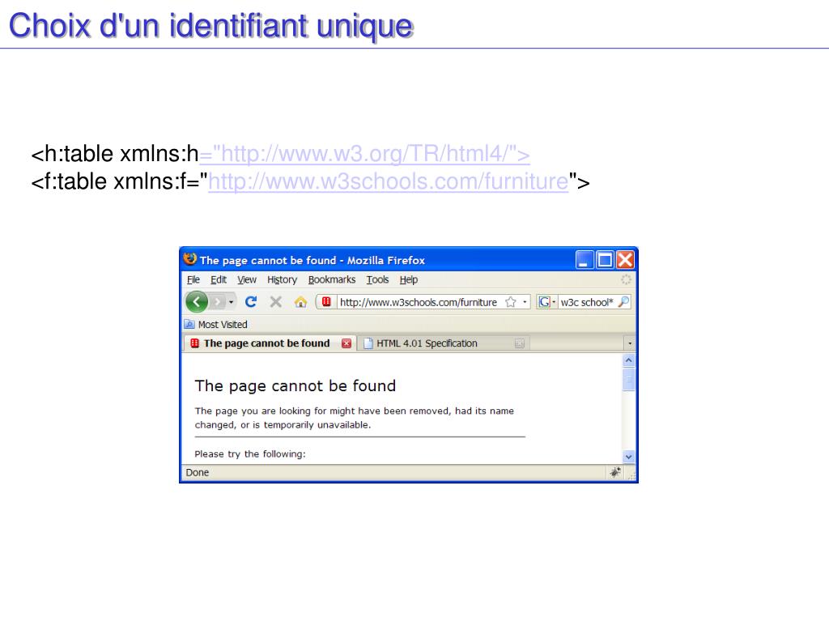Image resolution: width=829 pixels, height=622 pixels.
Task: Click the red icon on the first tab
Action: [194, 343]
